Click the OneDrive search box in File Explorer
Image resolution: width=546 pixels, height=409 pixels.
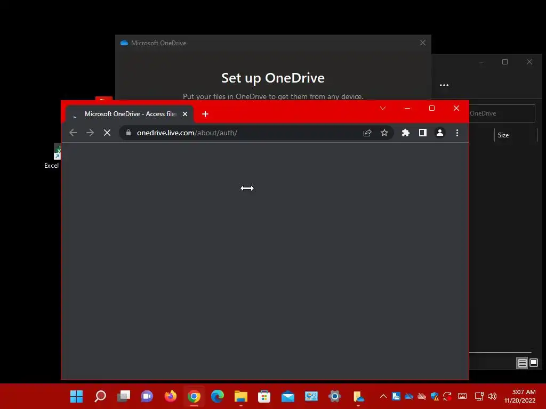pyautogui.click(x=502, y=113)
